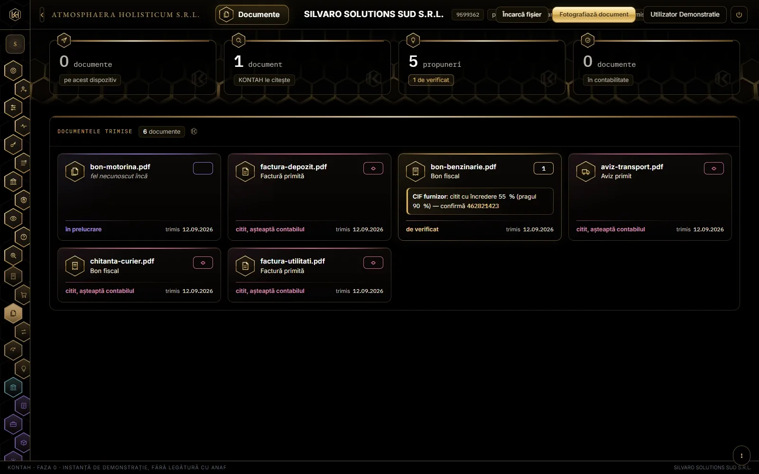
Task: Open the three-dot floating menu button
Action: coord(741,456)
